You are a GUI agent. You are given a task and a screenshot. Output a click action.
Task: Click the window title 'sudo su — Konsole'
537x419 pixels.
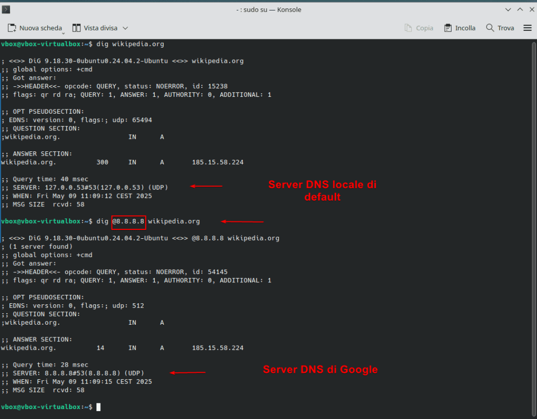tap(268, 9)
